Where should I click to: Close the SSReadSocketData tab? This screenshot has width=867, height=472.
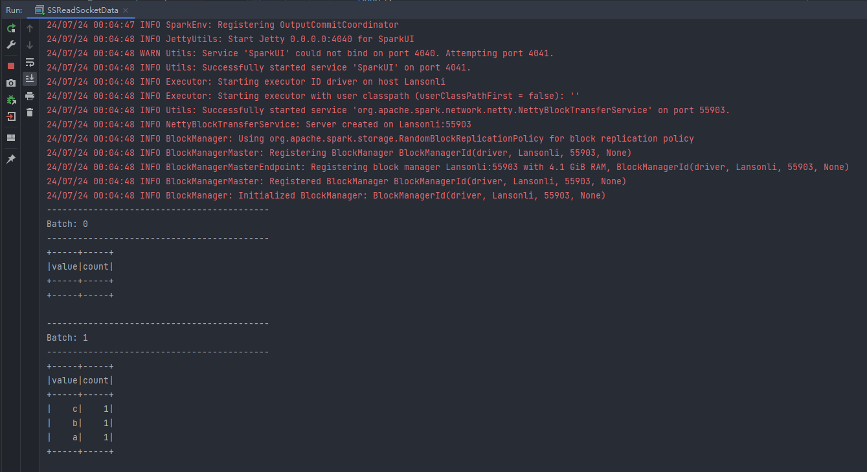coord(124,10)
